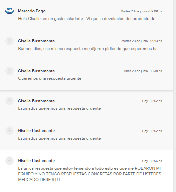Image resolution: width=176 pixels, height=192 pixels.
Task: Expand the message starting 'Buenos días, esa misma respuesta'
Action: pyautogui.click(x=89, y=49)
